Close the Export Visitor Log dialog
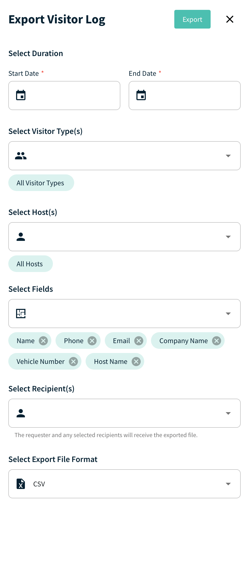 point(230,19)
